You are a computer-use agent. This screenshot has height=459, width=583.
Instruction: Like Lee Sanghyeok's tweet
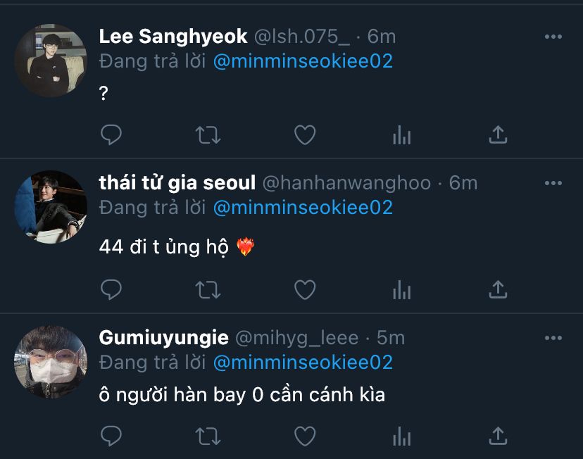304,134
